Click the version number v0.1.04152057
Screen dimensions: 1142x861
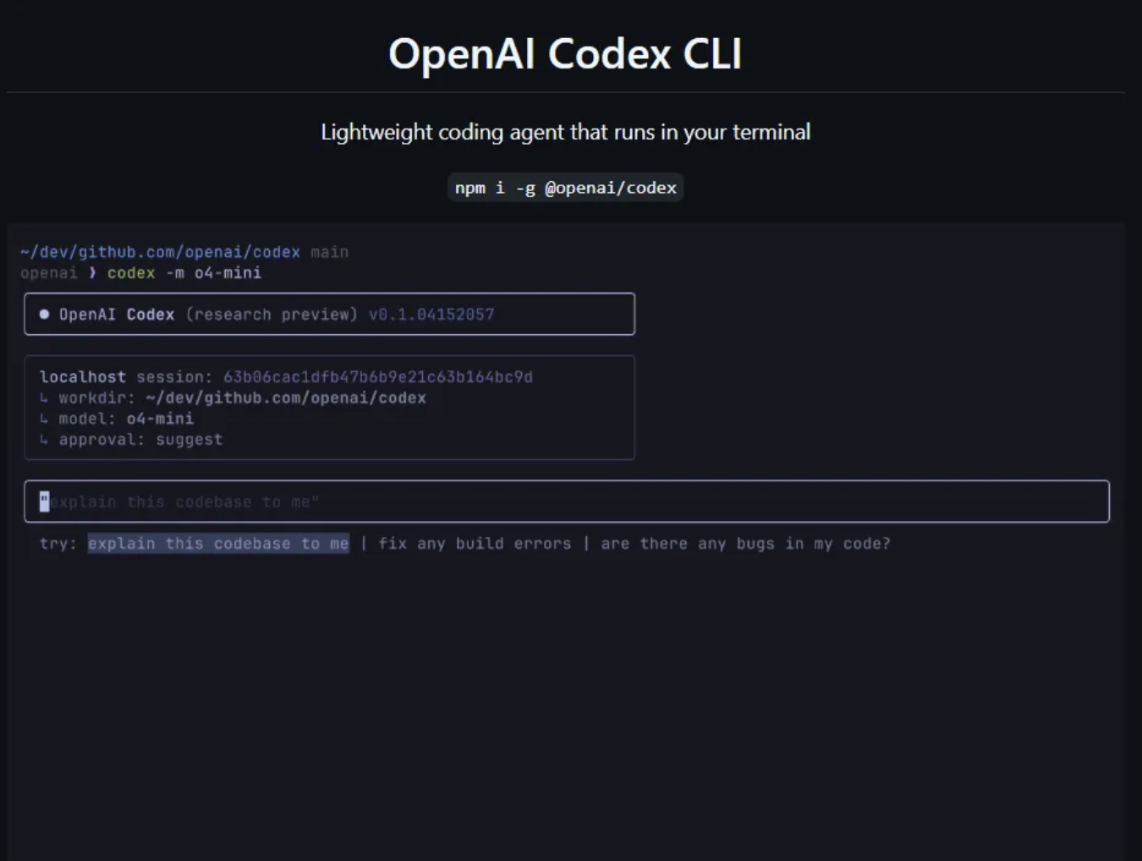pos(431,315)
